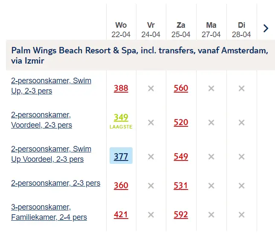This screenshot has height=239, width=275.
Task: Show later dates with the right arrow
Action: point(266,29)
